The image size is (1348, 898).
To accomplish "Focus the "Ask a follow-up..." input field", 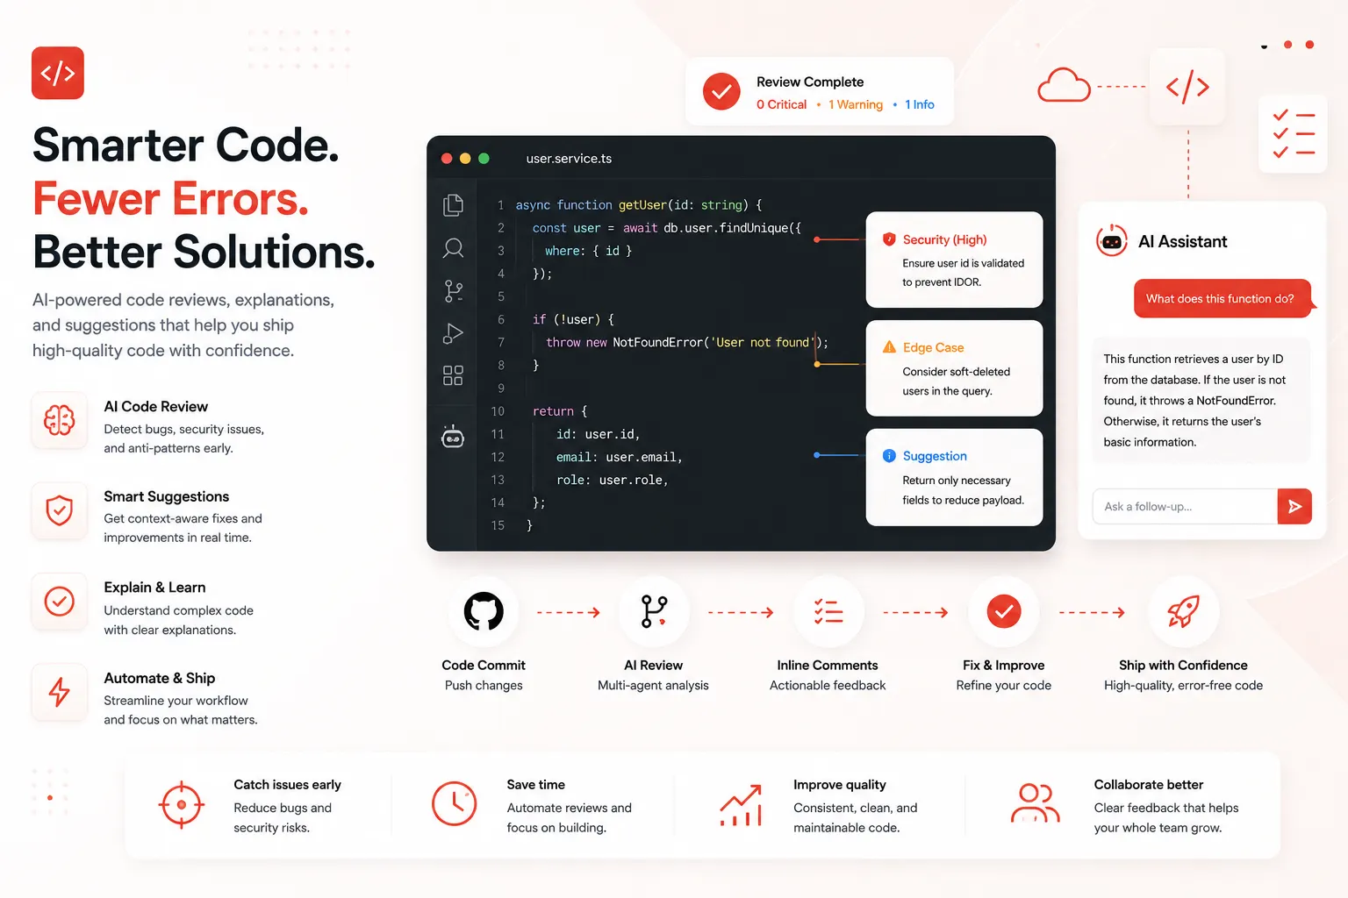I will (x=1185, y=506).
